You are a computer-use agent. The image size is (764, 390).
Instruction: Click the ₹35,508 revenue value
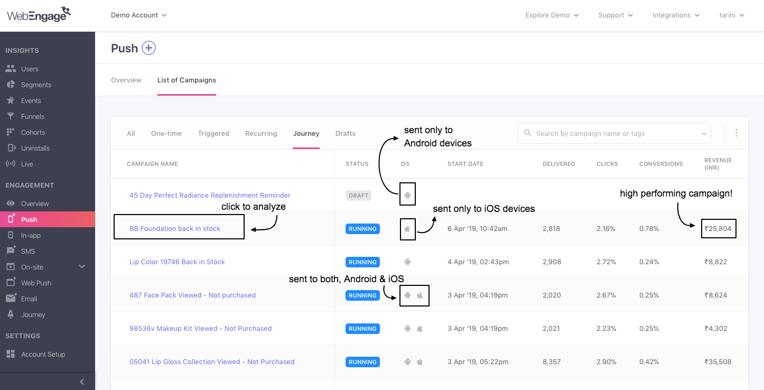click(718, 362)
